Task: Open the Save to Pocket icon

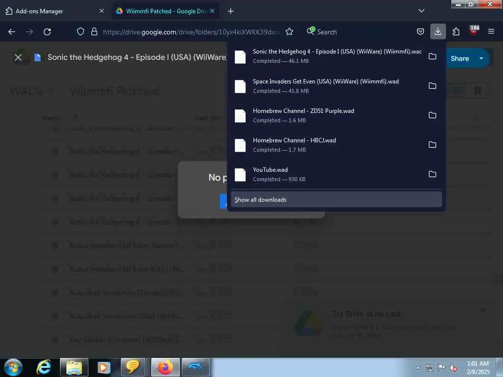Action: tap(420, 31)
